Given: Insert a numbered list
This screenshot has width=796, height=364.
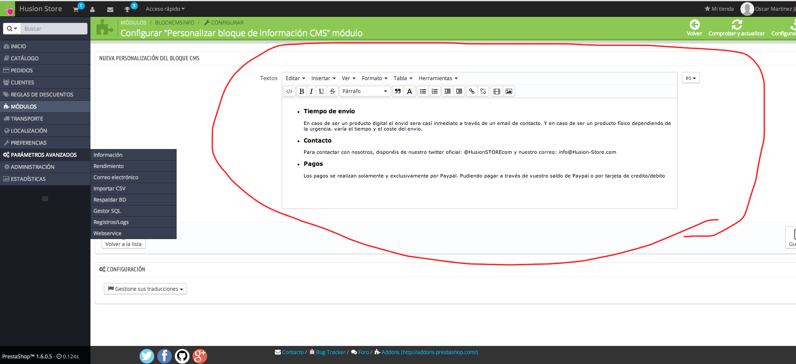Looking at the screenshot, I should (435, 91).
